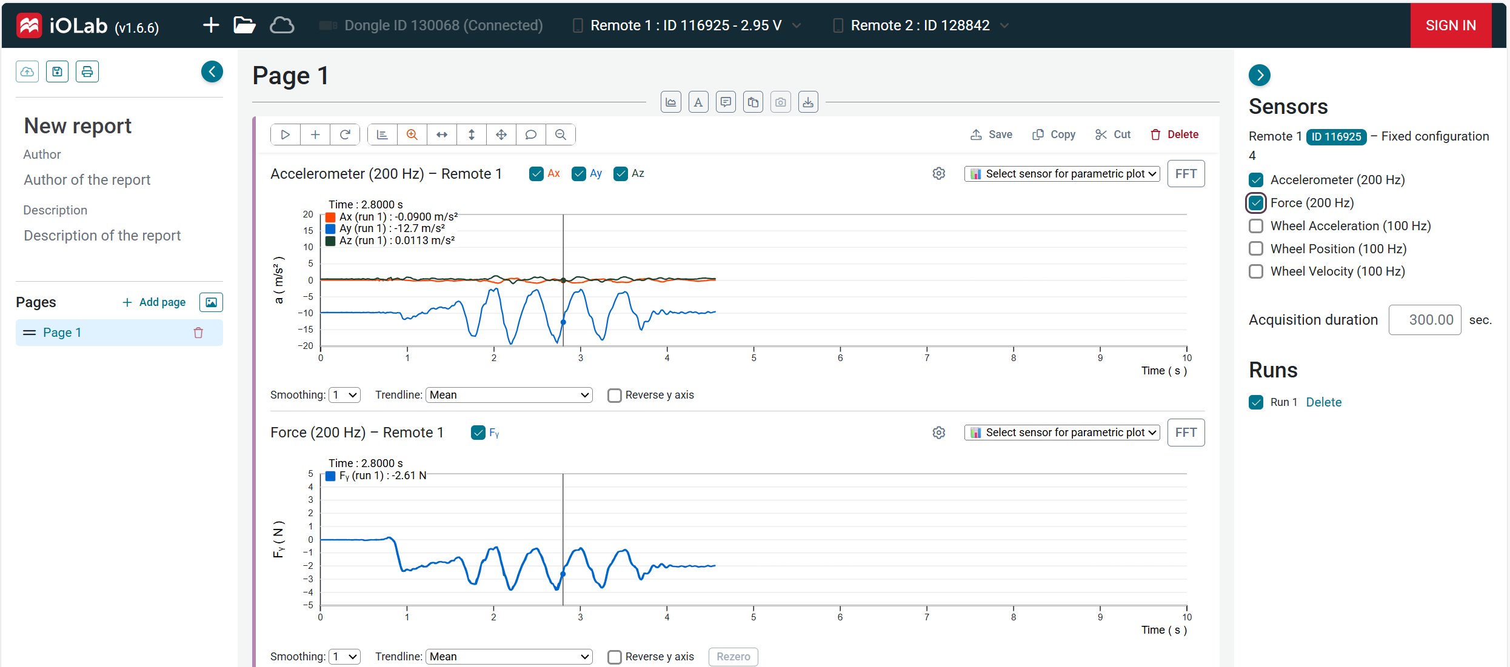The image size is (1510, 667).
Task: Collapse the left report sidebar
Action: (x=212, y=72)
